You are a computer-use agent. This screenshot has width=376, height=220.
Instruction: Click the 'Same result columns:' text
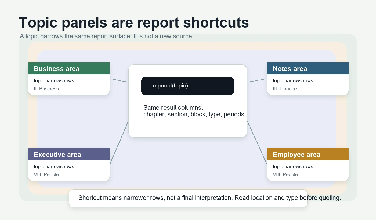(173, 108)
